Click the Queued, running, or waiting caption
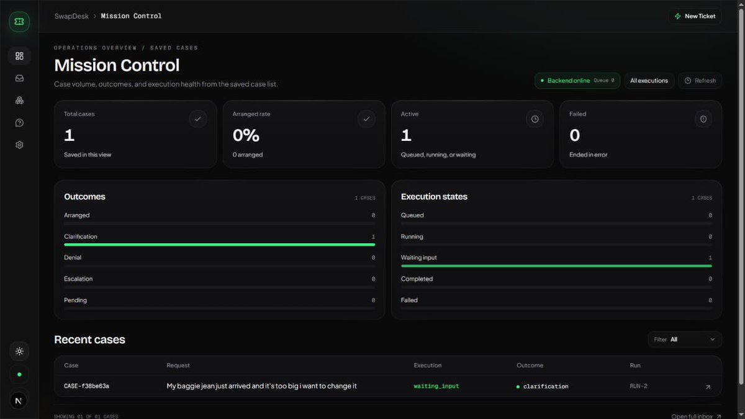 438,155
